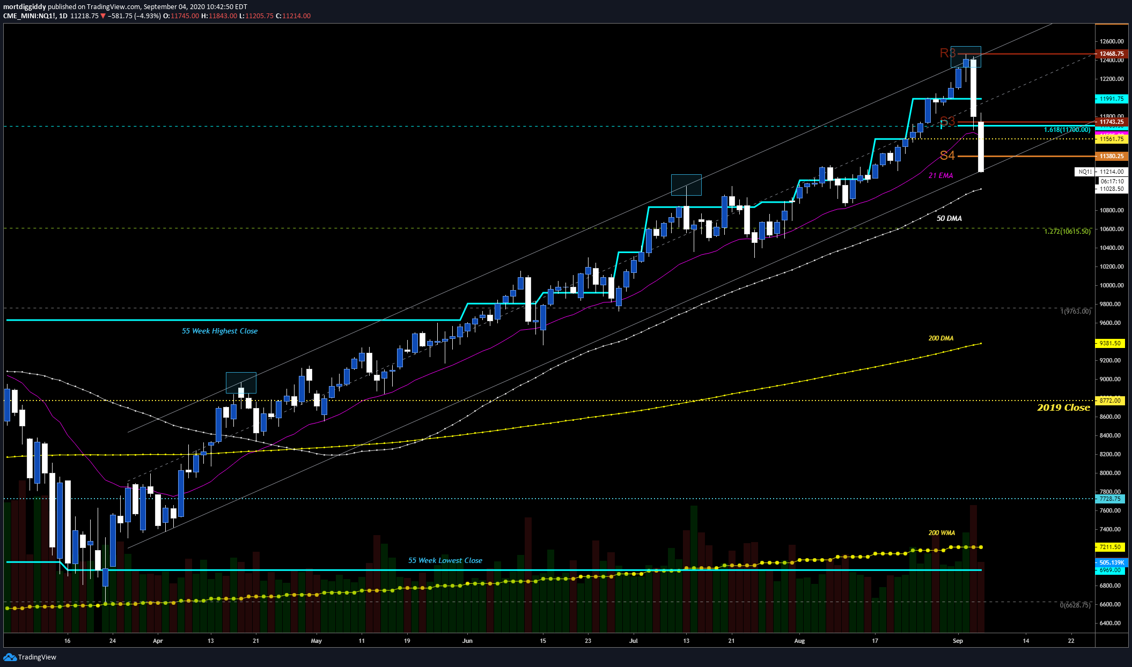Click the high value H:11843.00 in header
Image resolution: width=1132 pixels, height=667 pixels.
coord(219,16)
